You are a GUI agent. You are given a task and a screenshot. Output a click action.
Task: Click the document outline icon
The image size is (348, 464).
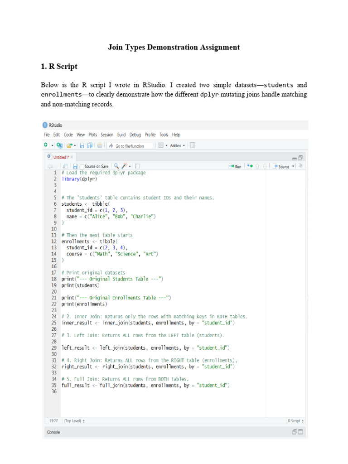click(x=300, y=166)
